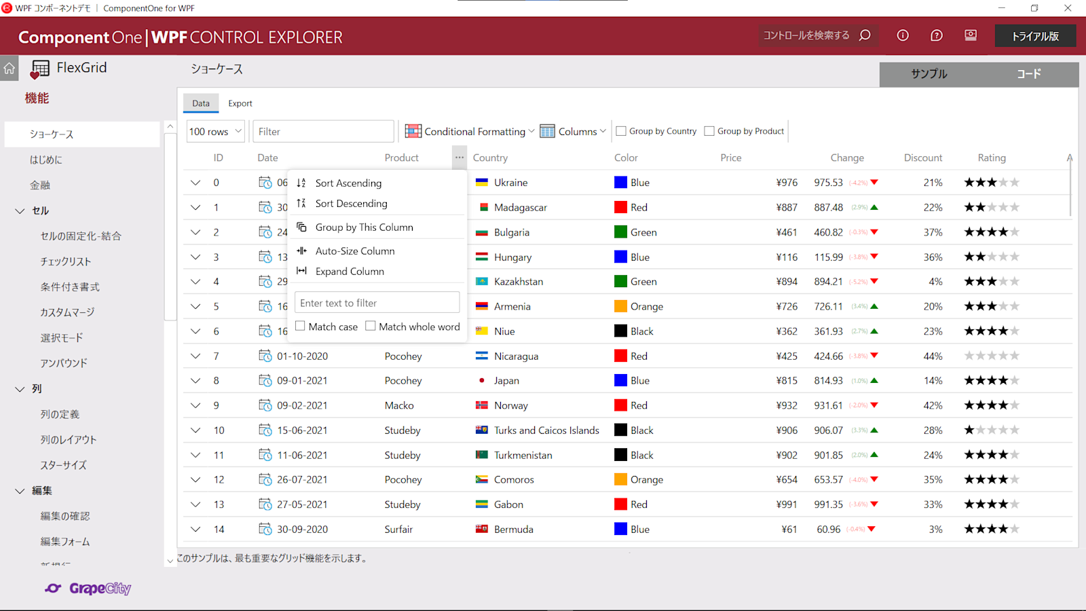Click the GrapeCity logo

tap(88, 589)
